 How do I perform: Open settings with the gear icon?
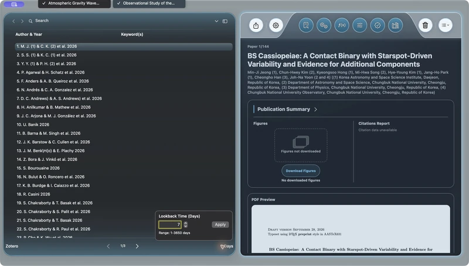[276, 25]
